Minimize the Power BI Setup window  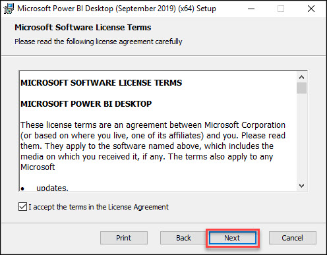[251, 9]
